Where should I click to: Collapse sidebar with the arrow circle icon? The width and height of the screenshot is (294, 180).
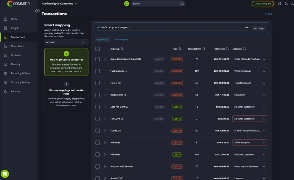click(37, 11)
